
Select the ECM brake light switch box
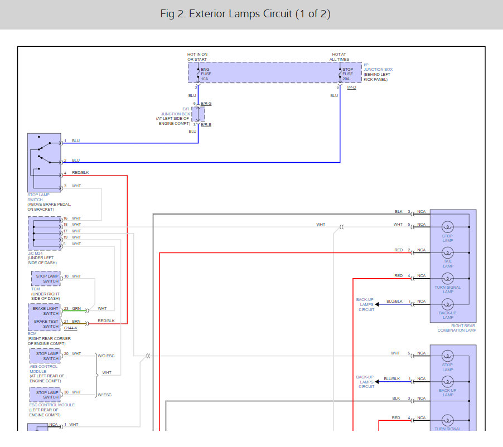pos(45,311)
